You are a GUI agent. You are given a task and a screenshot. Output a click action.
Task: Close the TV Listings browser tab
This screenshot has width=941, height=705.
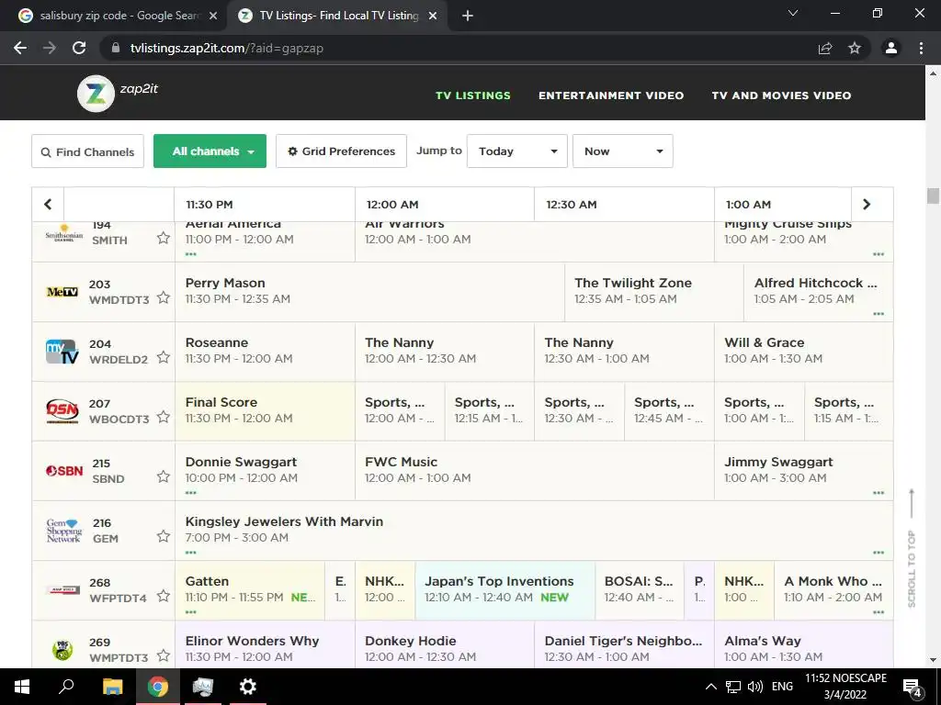(433, 16)
